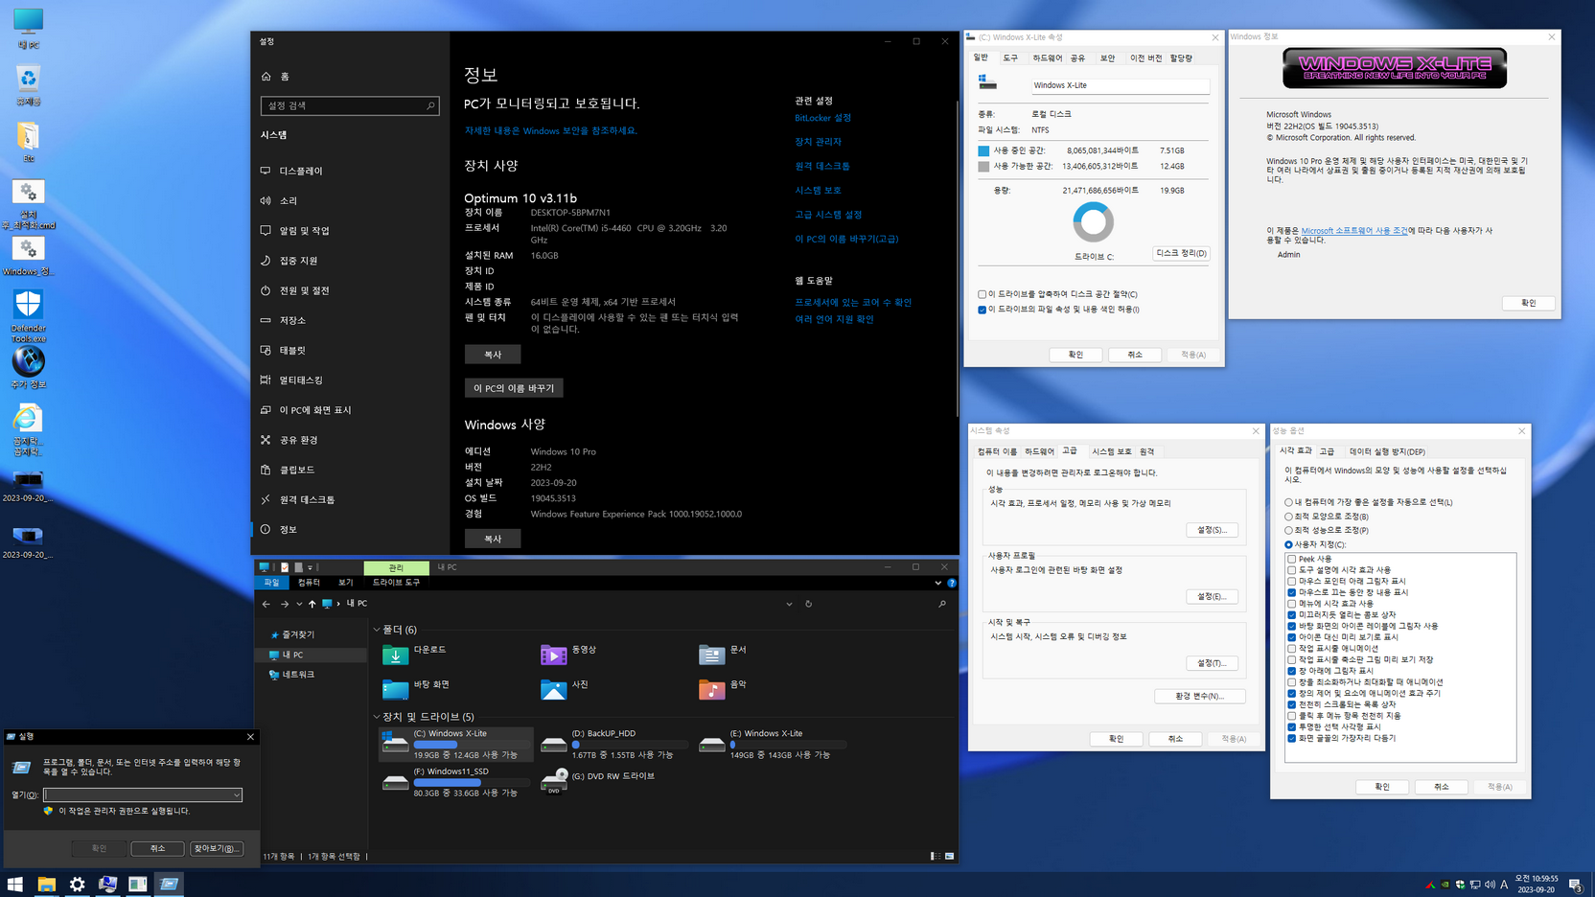Image resolution: width=1595 pixels, height=897 pixels.
Task: Click blue used-space color swatch
Action: [x=983, y=150]
